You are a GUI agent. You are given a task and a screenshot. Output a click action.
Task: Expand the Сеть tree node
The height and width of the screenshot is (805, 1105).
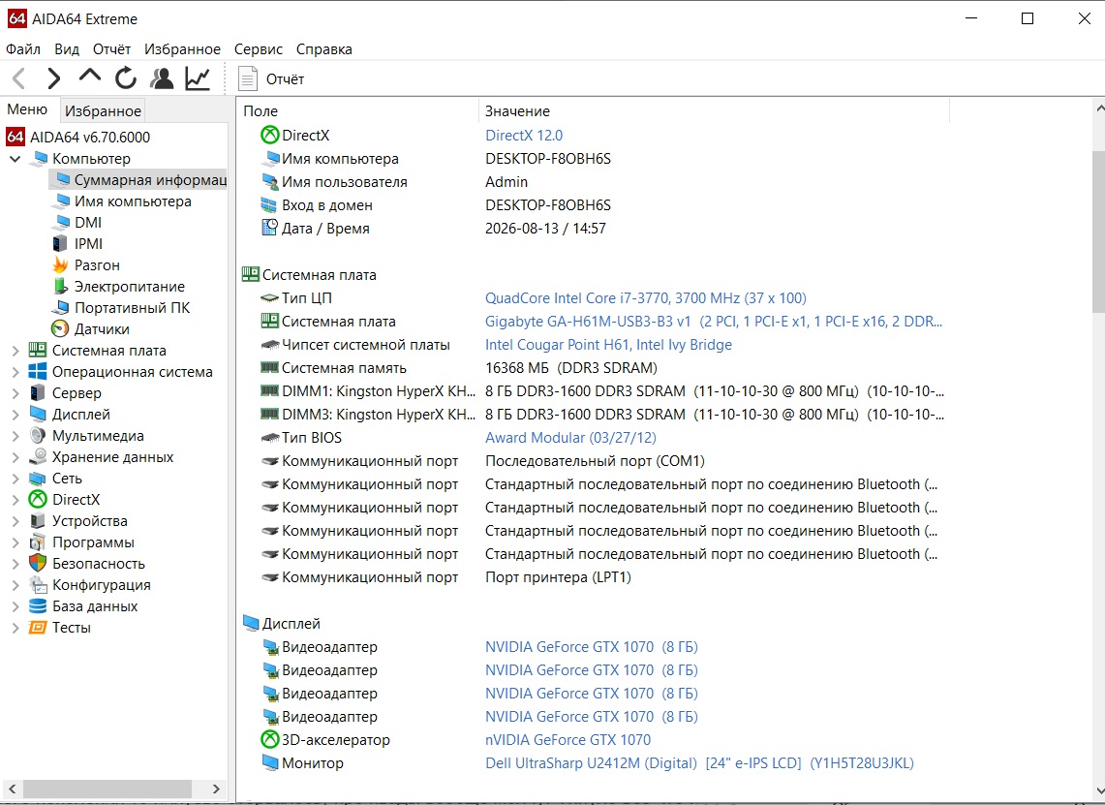click(15, 478)
